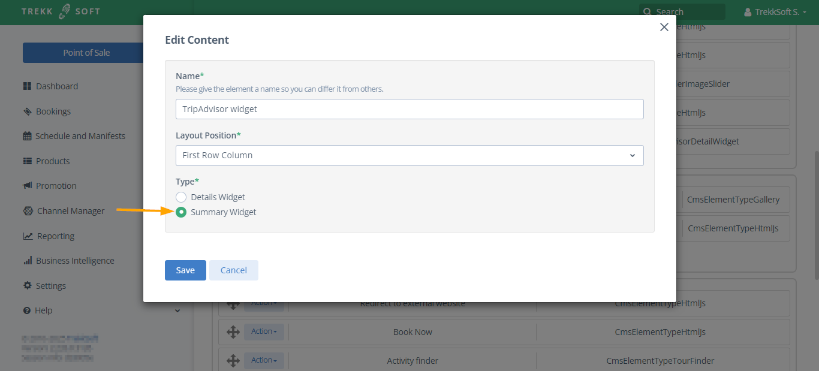
Task: Expand the TrekkSoft S. user menu
Action: (x=775, y=12)
